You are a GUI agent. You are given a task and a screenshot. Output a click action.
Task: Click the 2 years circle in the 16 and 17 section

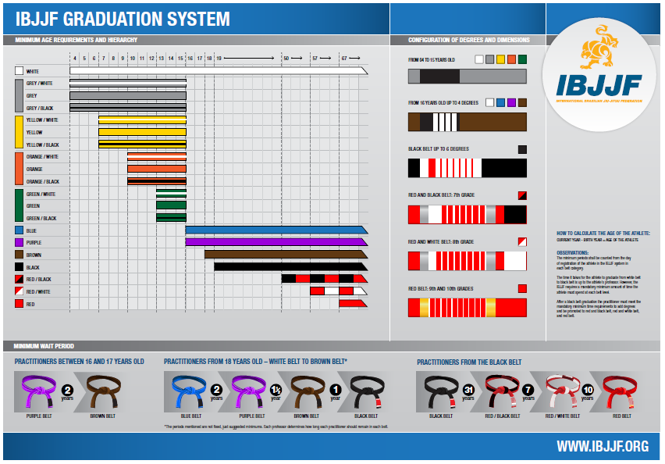click(67, 390)
